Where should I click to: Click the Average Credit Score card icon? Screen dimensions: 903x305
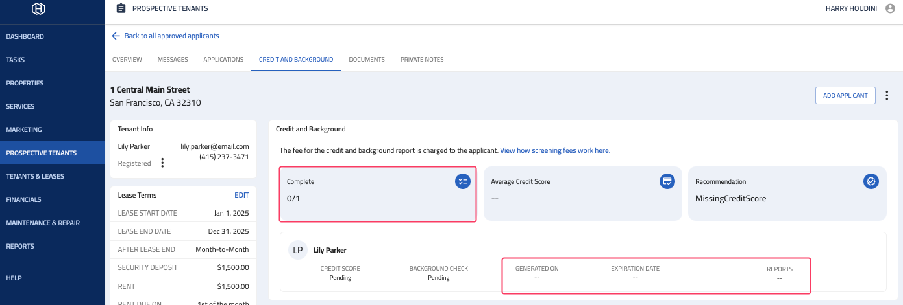667,181
